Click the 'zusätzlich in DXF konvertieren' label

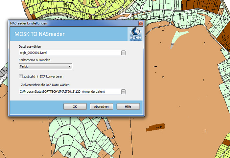[x=43, y=77]
